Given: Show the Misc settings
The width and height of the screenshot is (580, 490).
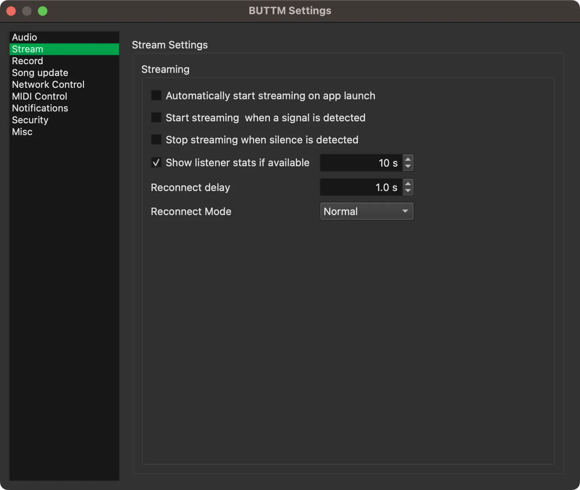Looking at the screenshot, I should pos(22,132).
